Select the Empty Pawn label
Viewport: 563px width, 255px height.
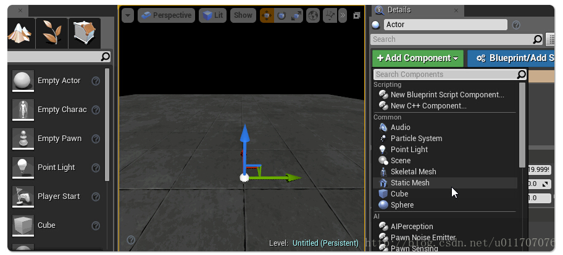tap(60, 139)
